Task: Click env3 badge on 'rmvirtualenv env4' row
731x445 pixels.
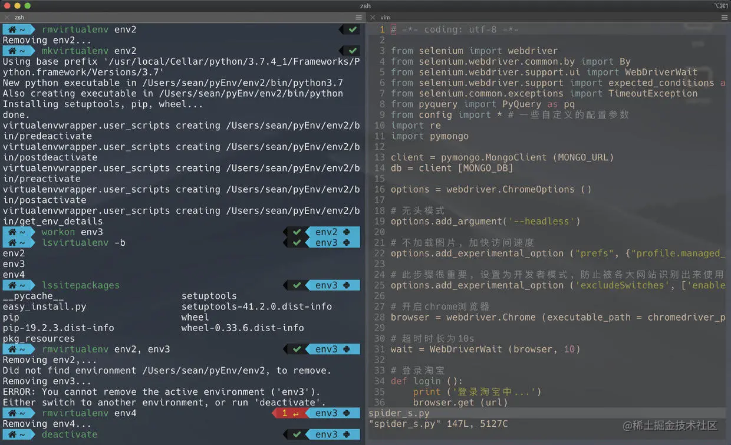Action: point(332,413)
